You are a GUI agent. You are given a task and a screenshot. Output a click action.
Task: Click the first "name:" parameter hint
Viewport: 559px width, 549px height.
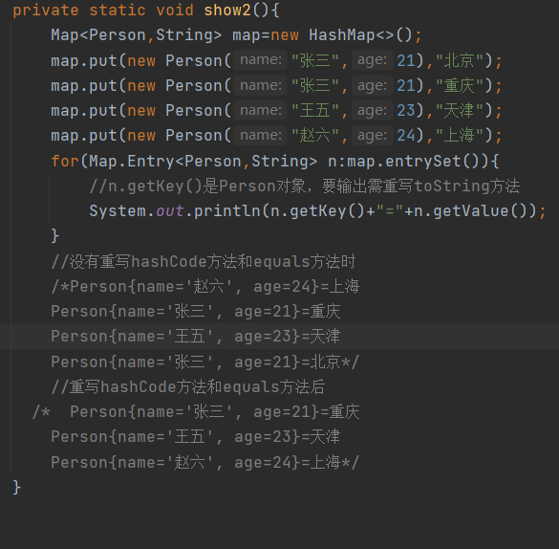pyautogui.click(x=261, y=60)
